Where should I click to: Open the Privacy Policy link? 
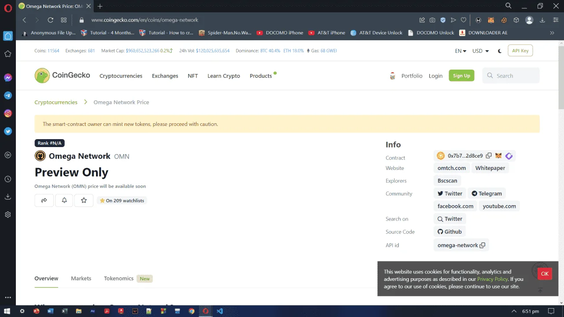point(492,279)
